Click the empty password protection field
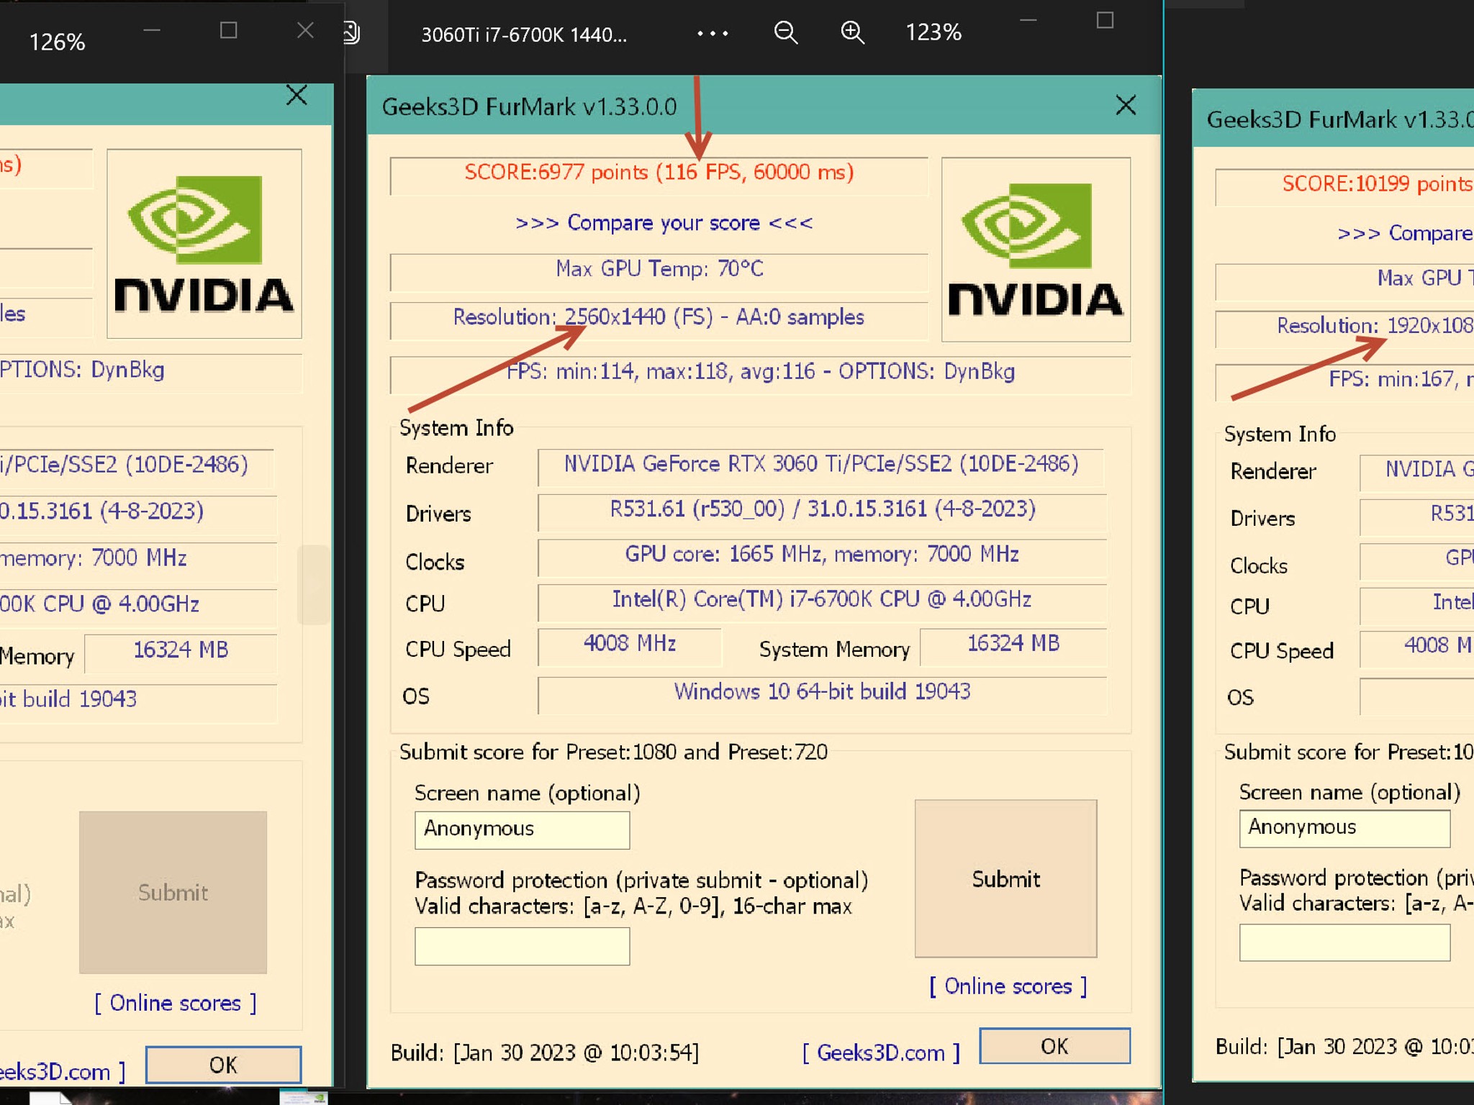The height and width of the screenshot is (1105, 1474). pyautogui.click(x=522, y=946)
